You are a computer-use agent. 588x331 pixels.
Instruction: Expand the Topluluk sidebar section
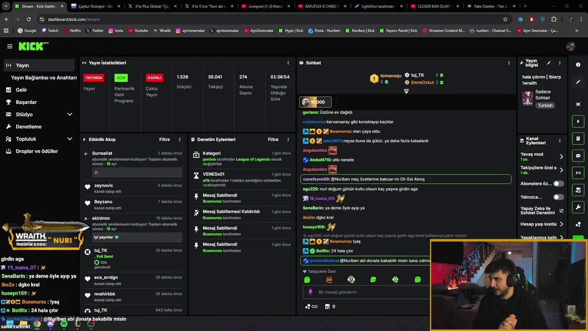[70, 139]
